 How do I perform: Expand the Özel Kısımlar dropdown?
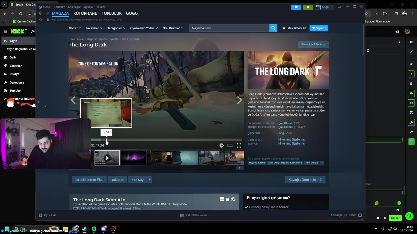pyautogui.click(x=173, y=28)
